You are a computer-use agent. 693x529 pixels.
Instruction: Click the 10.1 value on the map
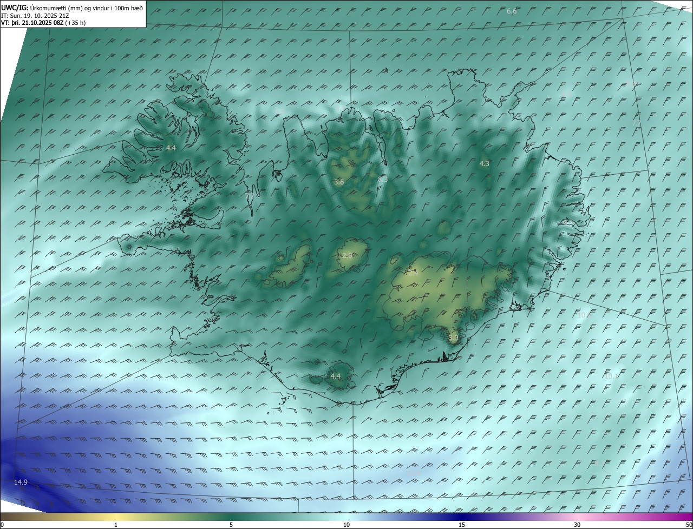(611, 376)
